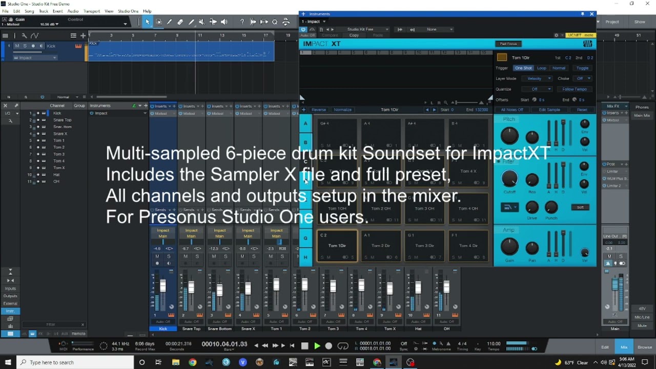Select the Eraser tool
This screenshot has height=369, width=656.
180,22
